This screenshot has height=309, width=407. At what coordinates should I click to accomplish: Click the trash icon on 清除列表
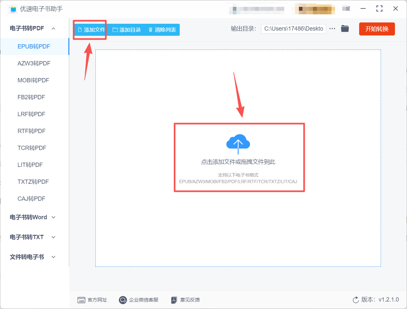[x=150, y=30]
